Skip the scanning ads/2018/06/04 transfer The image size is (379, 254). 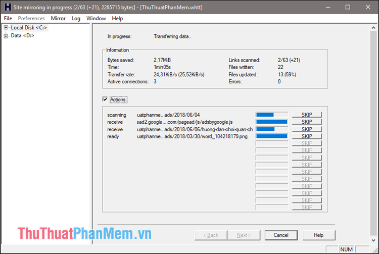[x=307, y=115]
